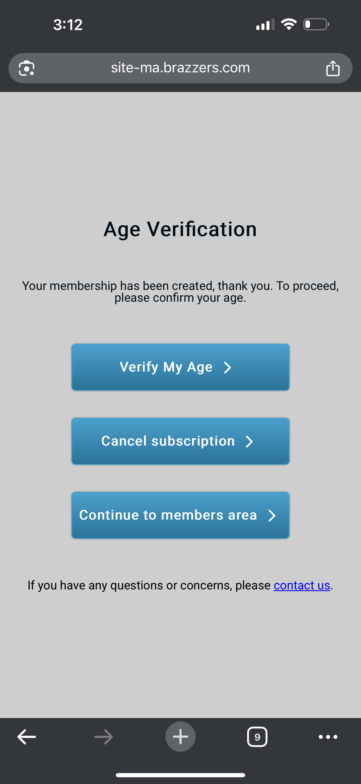Open the tab switcher showing 9 tabs

257,737
